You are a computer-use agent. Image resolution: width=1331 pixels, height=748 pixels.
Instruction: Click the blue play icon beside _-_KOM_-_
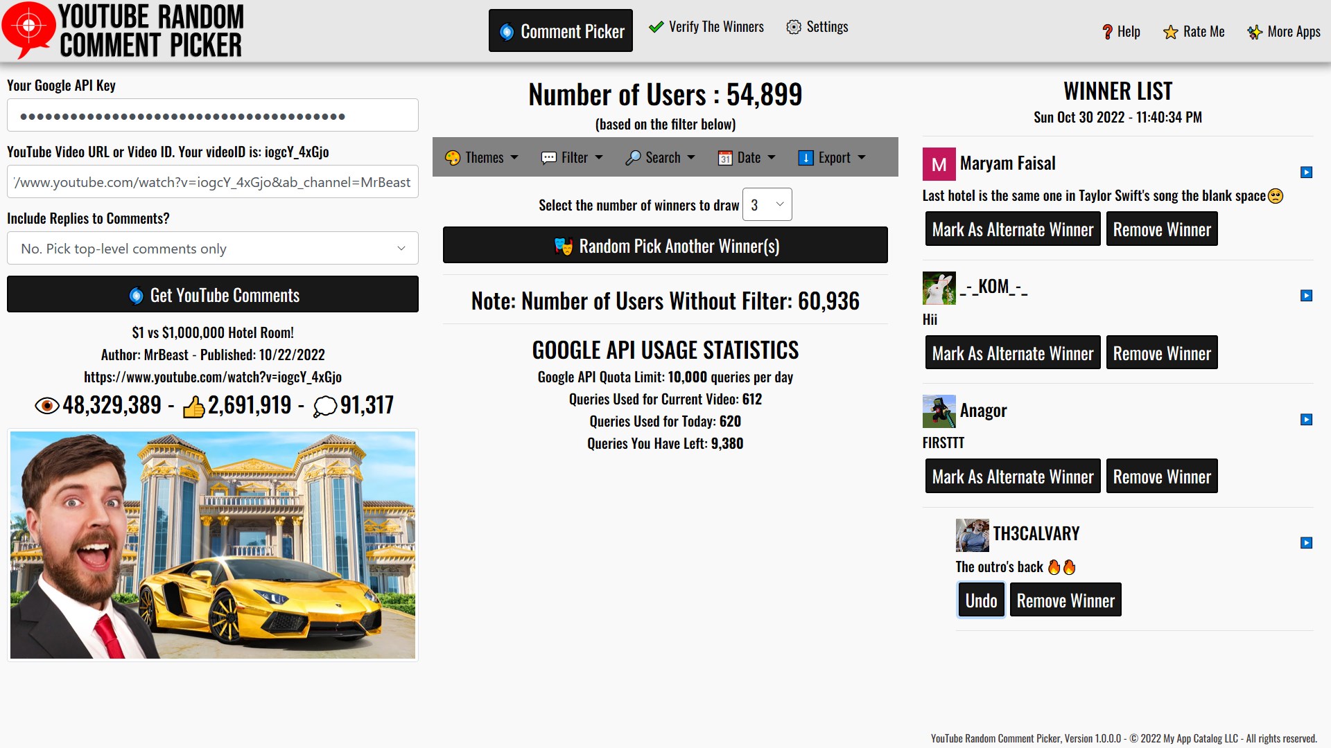[x=1306, y=296]
